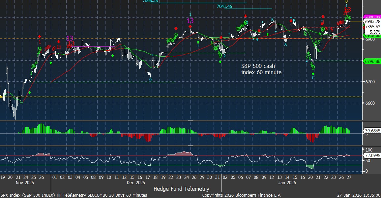Click the magenta 13 above the early December bars
Viewport: 381px width, 198px height.
70,38
